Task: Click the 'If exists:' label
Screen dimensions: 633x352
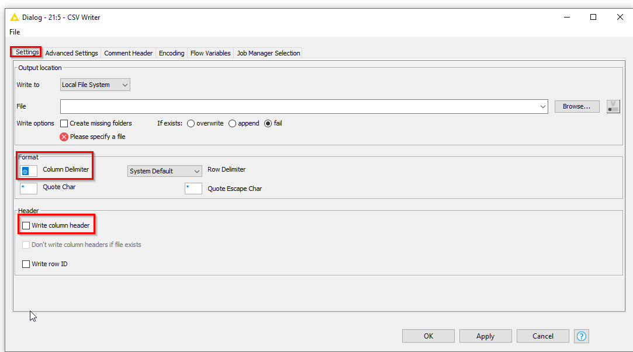Action: coord(170,123)
